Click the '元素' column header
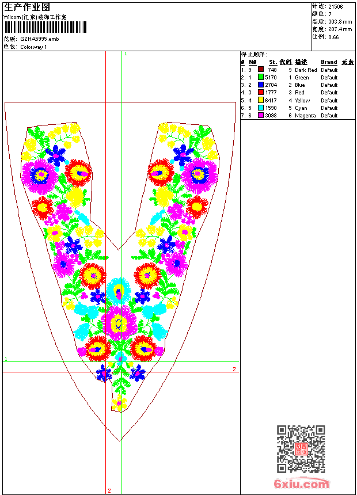357x495 pixels. 348,62
